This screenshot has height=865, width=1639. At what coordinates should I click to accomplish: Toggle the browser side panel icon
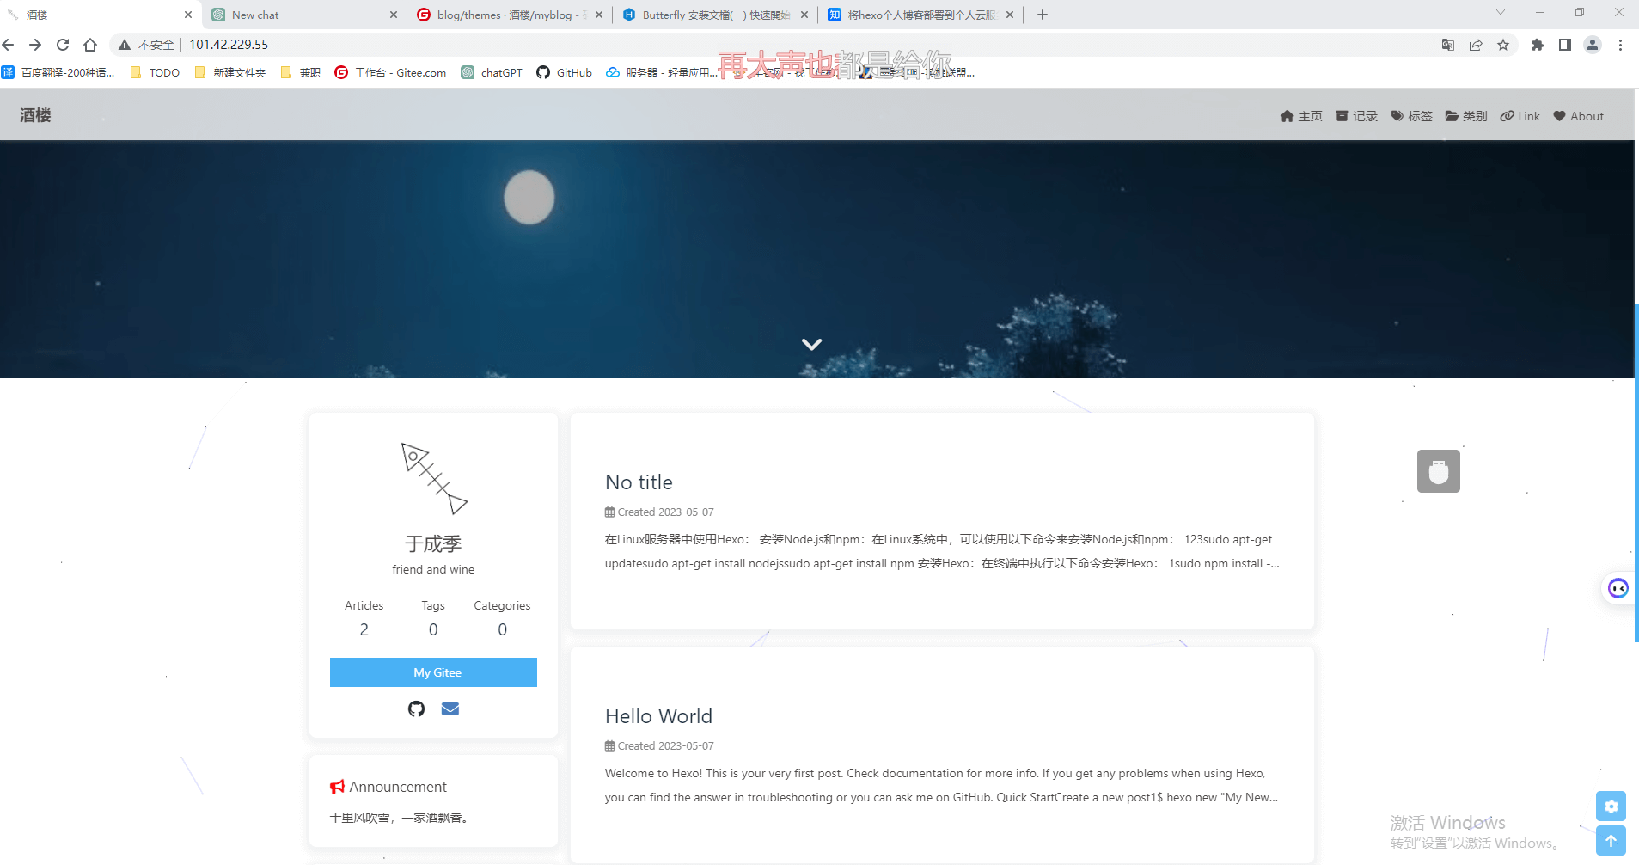click(1565, 45)
